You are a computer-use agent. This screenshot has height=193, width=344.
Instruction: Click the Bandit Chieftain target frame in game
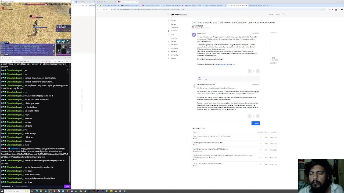pyautogui.click(x=63, y=28)
